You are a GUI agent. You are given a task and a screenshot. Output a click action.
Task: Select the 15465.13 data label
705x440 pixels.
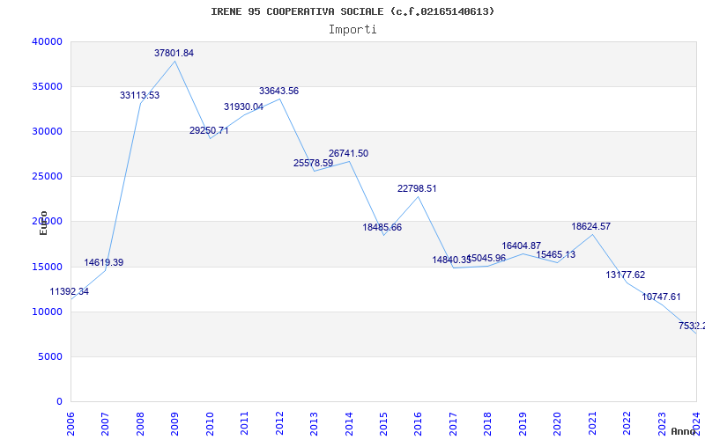(x=556, y=254)
